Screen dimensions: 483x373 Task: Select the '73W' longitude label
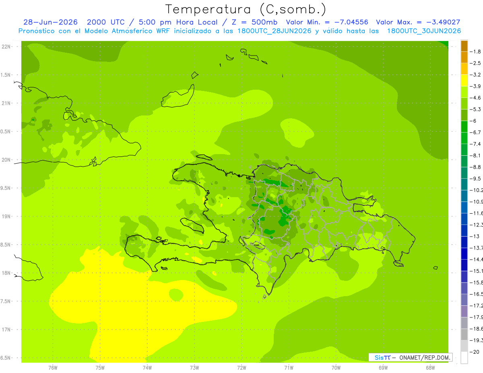point(194,368)
